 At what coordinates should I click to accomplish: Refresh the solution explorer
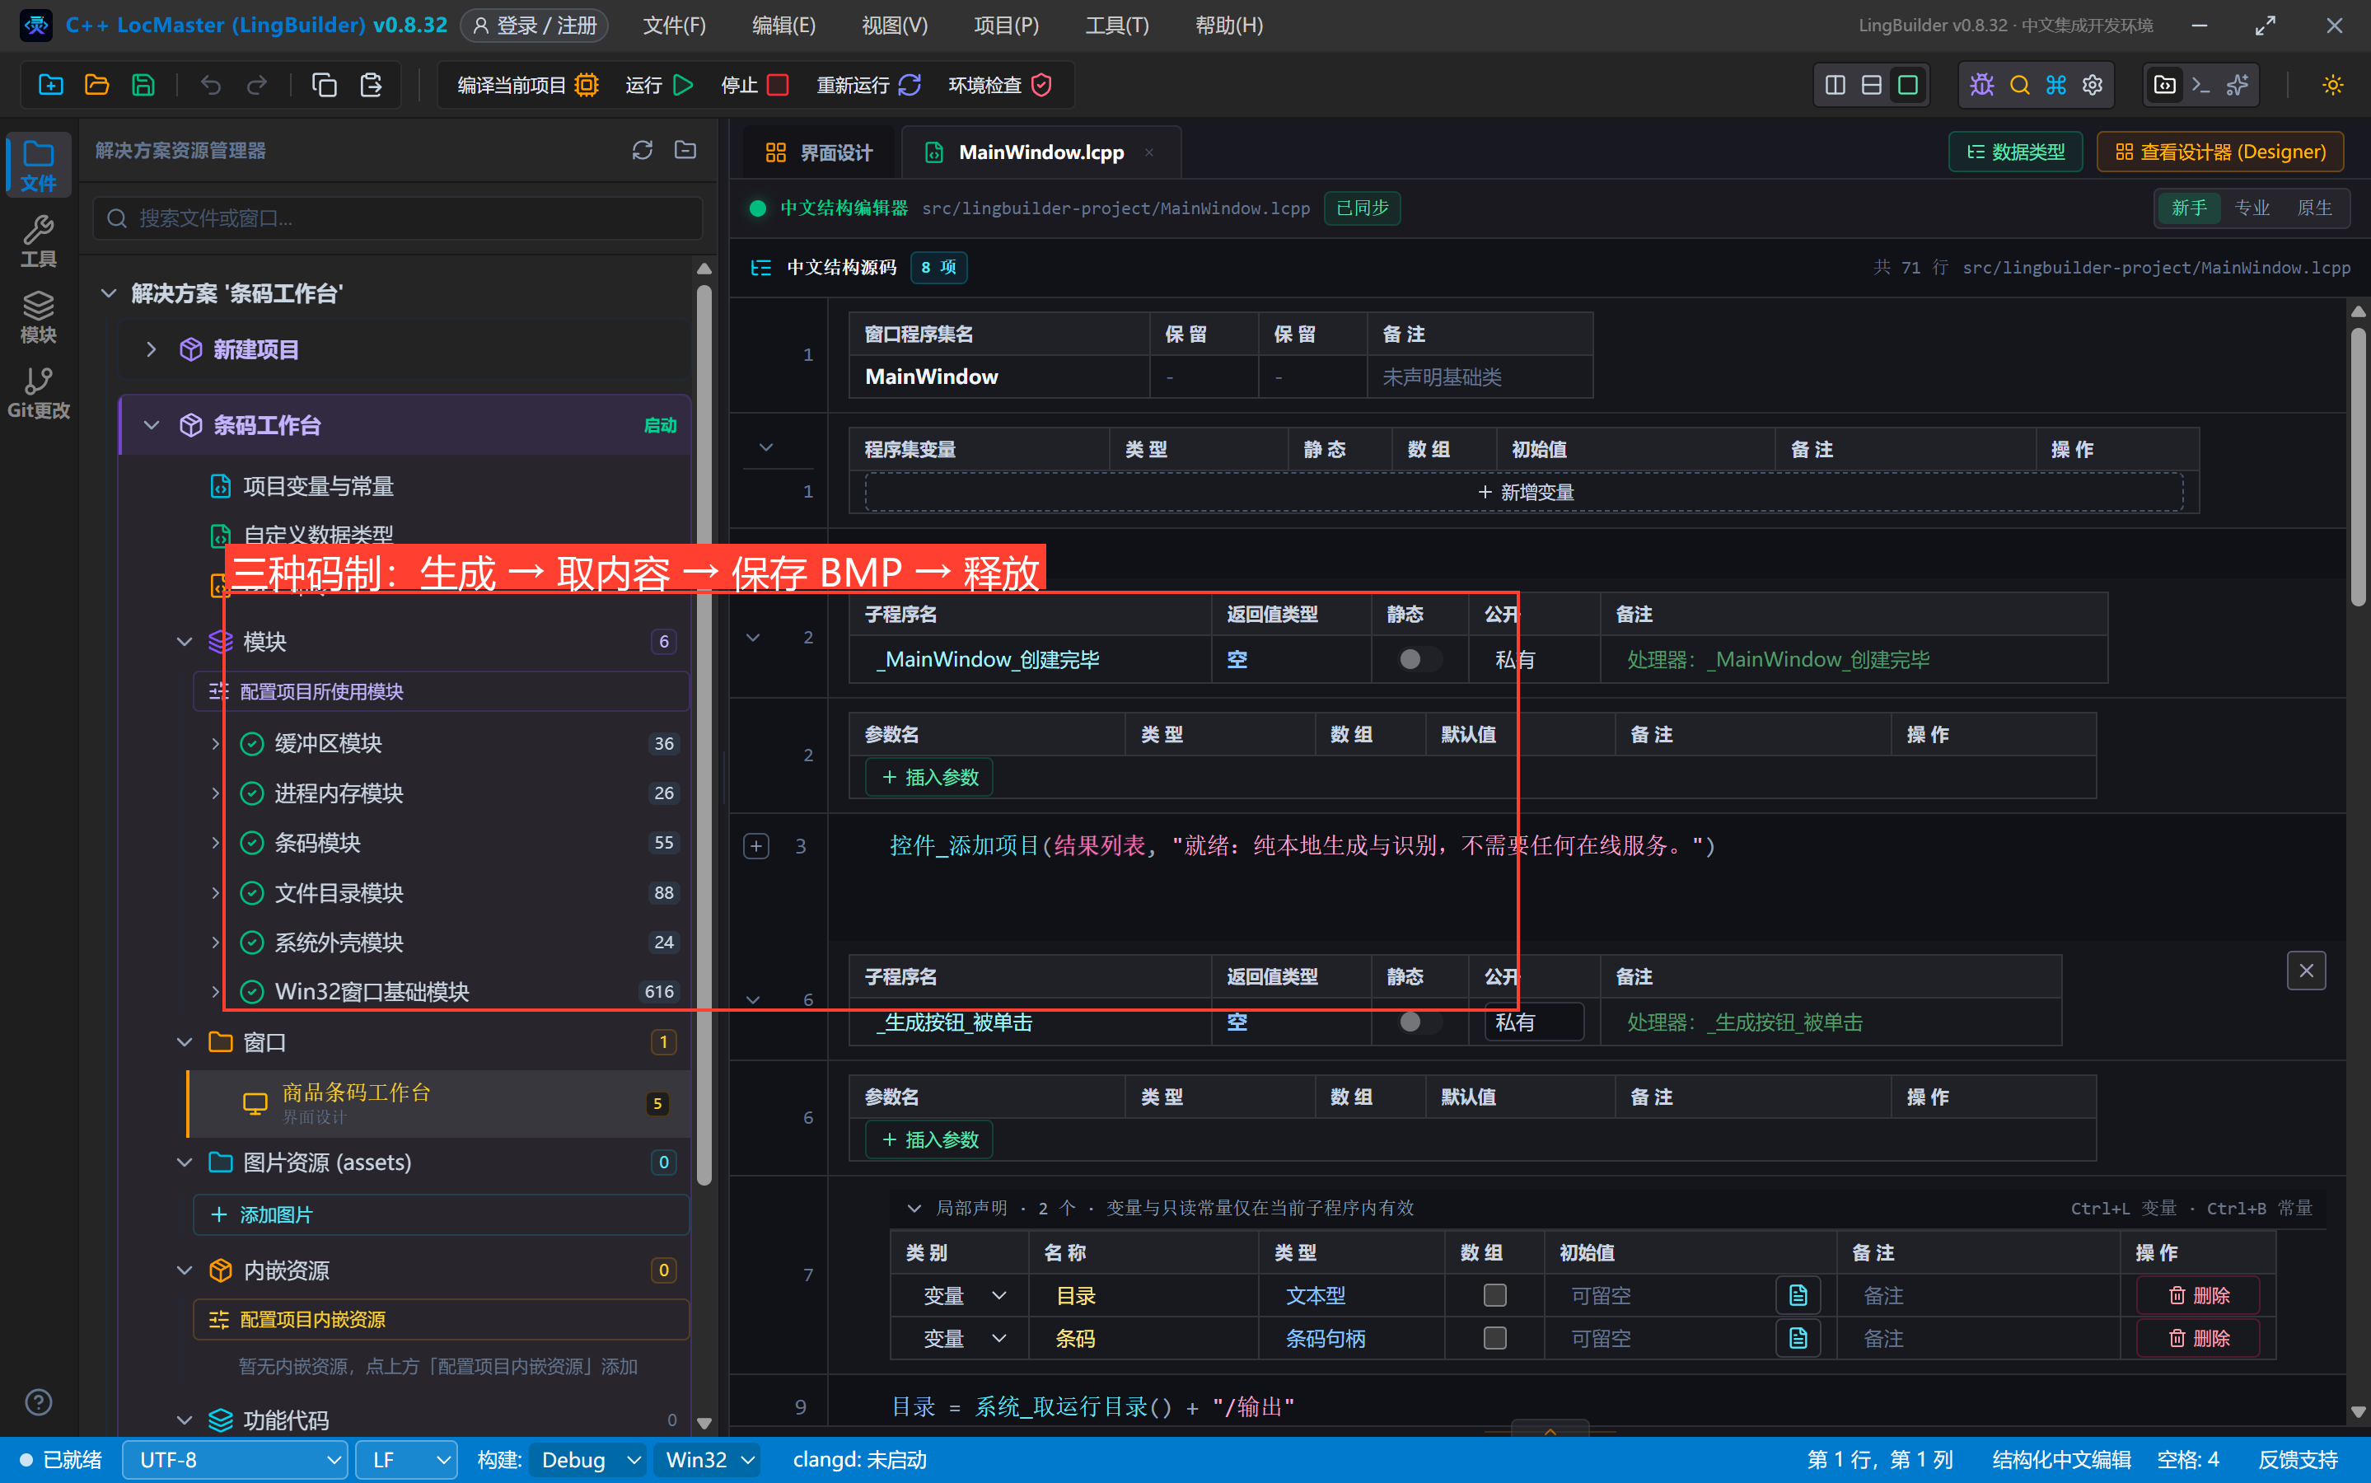(643, 150)
